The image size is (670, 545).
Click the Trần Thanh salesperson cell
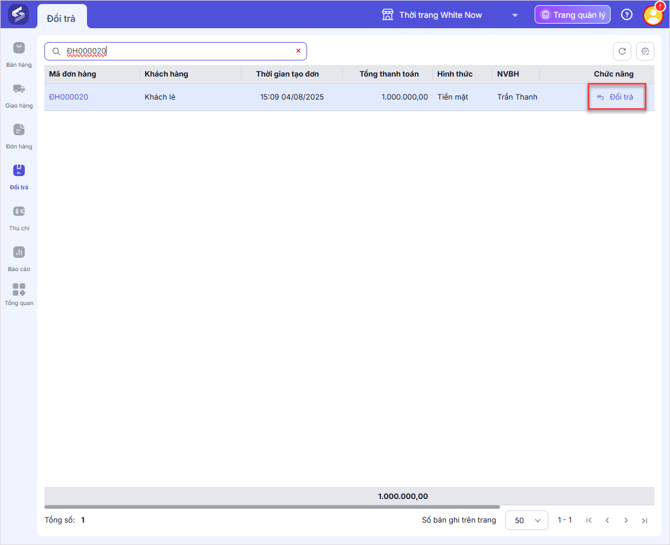click(517, 97)
